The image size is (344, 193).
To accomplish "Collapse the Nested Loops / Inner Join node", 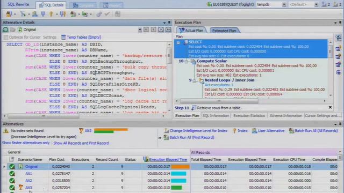I will (x=195, y=81).
